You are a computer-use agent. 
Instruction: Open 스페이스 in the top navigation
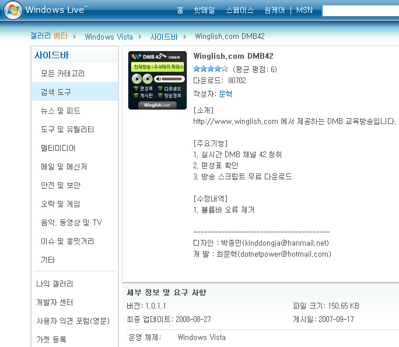[240, 10]
